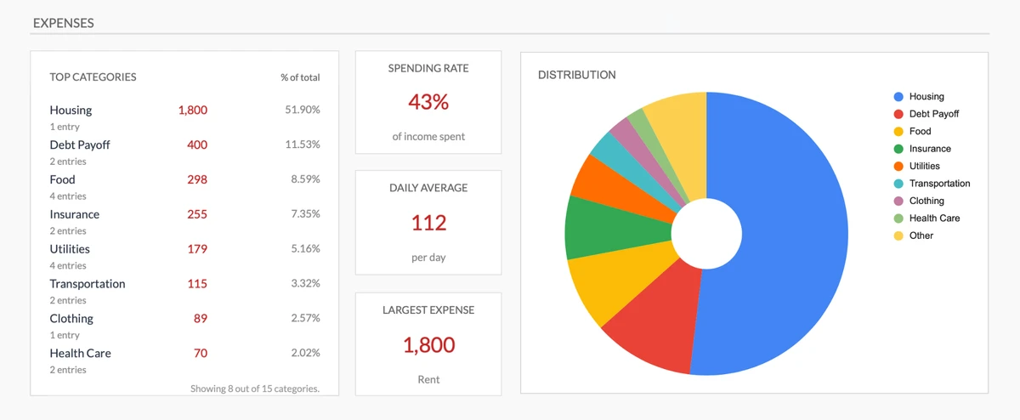Select the Food category in Top Categories
Viewport: 1020px width, 420px height.
point(62,180)
